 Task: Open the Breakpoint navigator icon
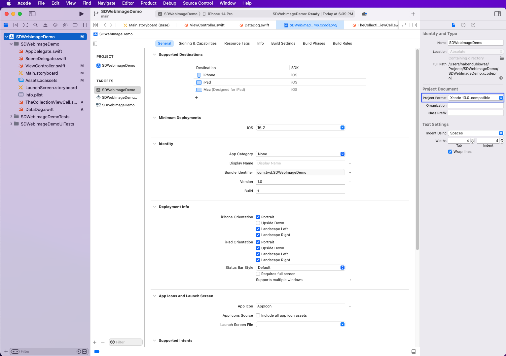pos(75,25)
